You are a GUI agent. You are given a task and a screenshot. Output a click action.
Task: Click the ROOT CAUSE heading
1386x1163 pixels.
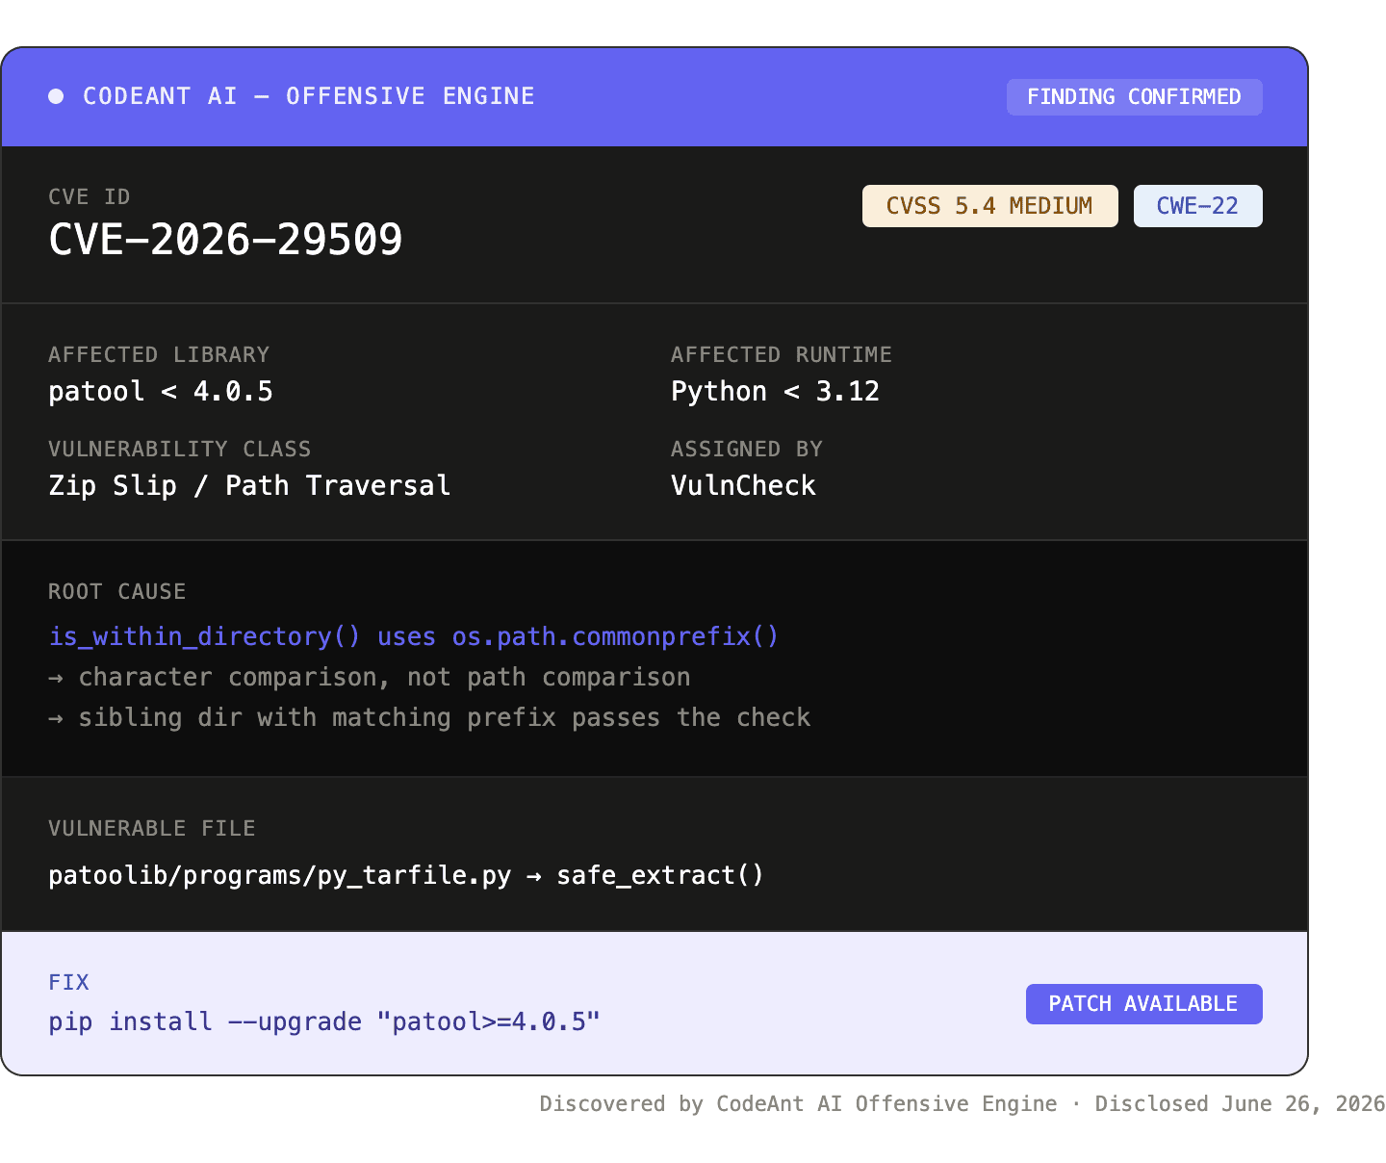click(117, 592)
